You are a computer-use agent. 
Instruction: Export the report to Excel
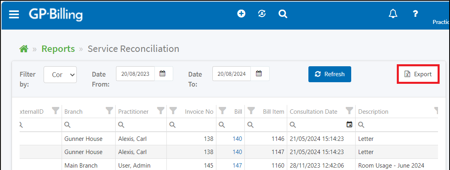418,74
